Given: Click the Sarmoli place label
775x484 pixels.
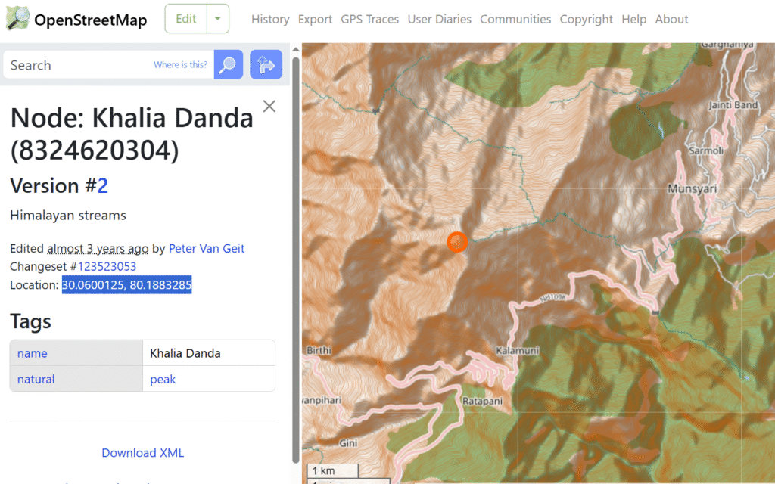Looking at the screenshot, I should (x=706, y=150).
